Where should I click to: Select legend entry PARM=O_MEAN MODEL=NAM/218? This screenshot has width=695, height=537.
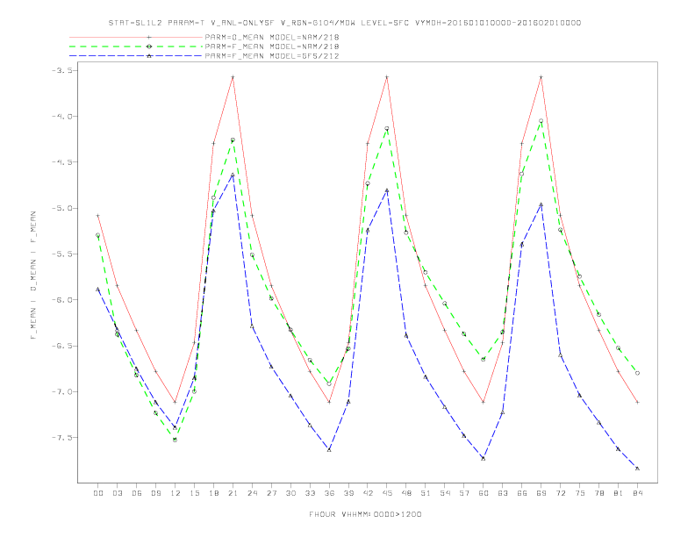click(272, 37)
